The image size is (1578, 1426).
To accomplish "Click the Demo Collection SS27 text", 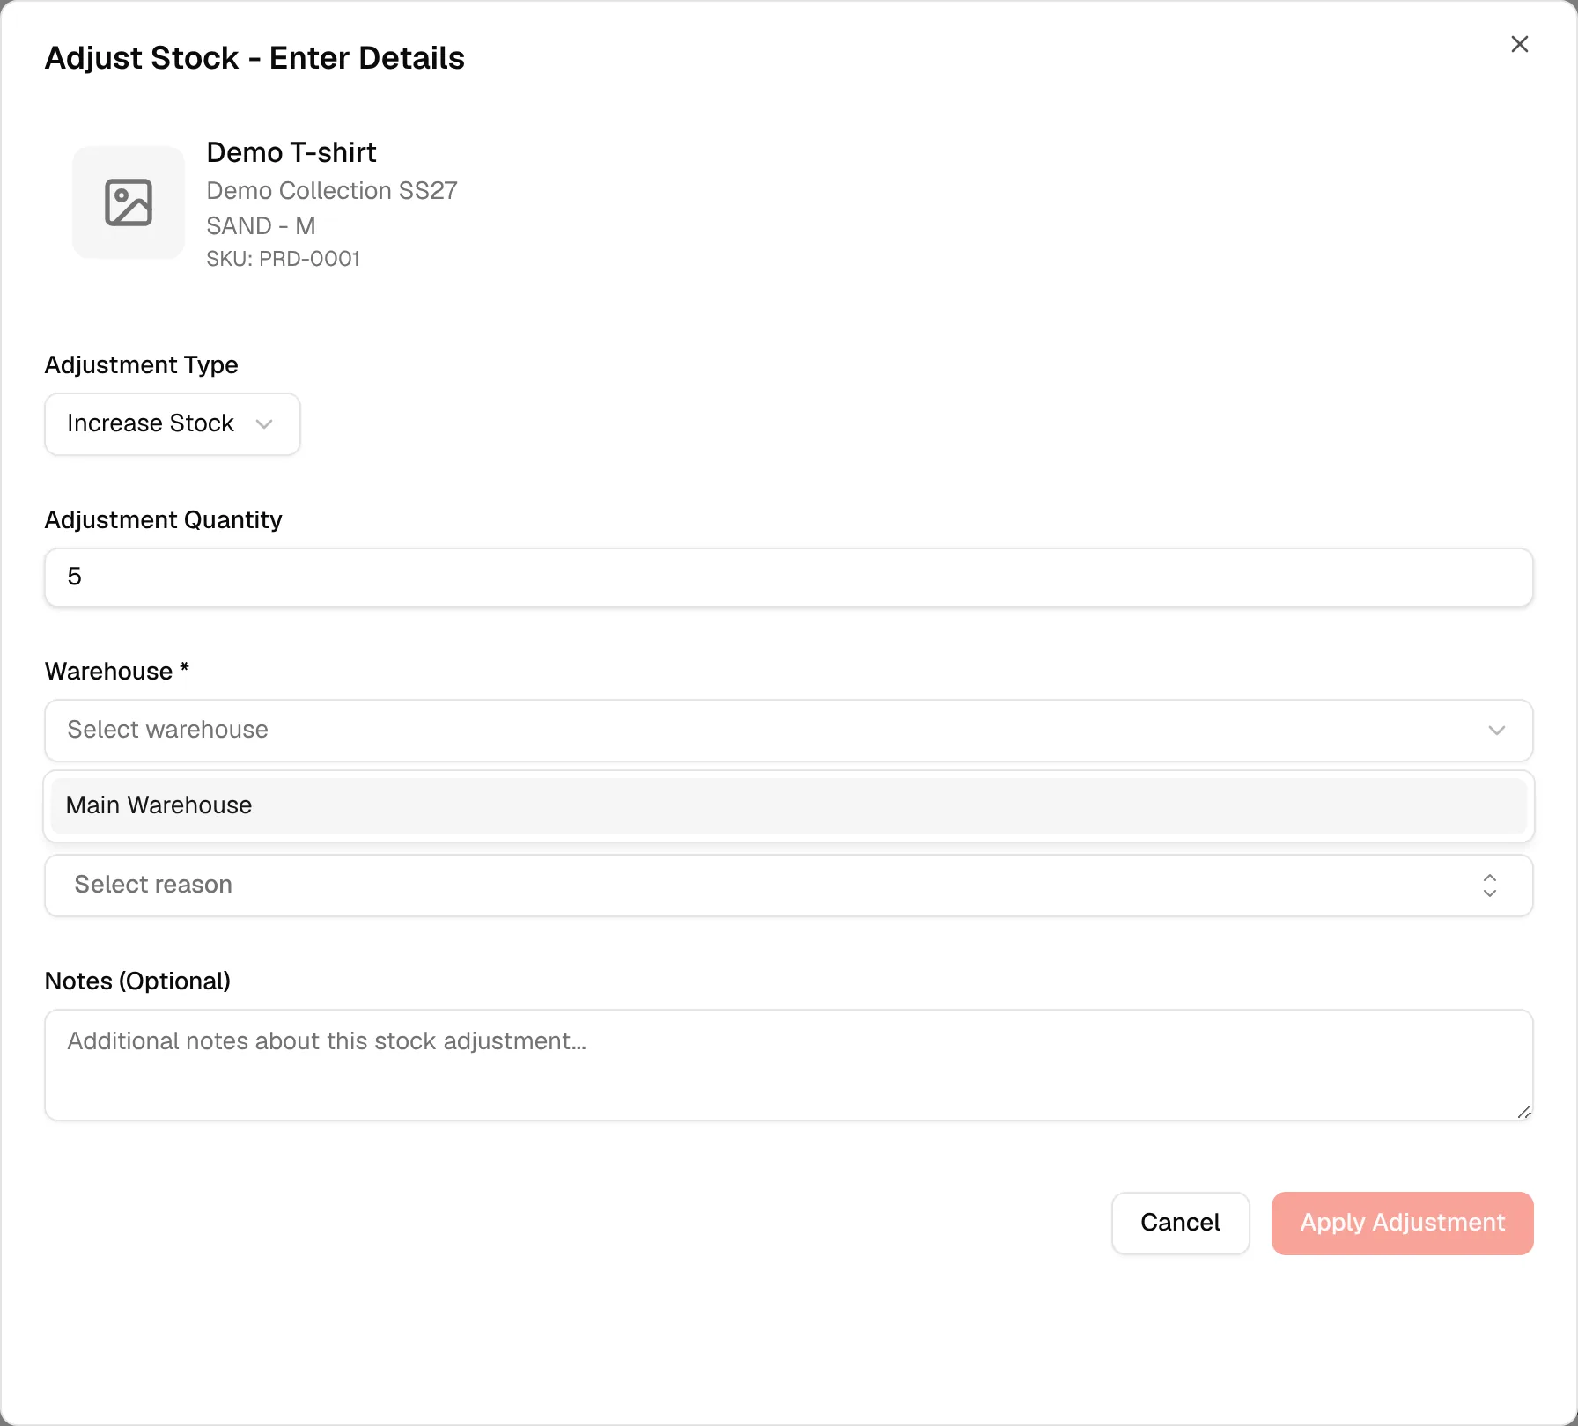I will pos(332,190).
